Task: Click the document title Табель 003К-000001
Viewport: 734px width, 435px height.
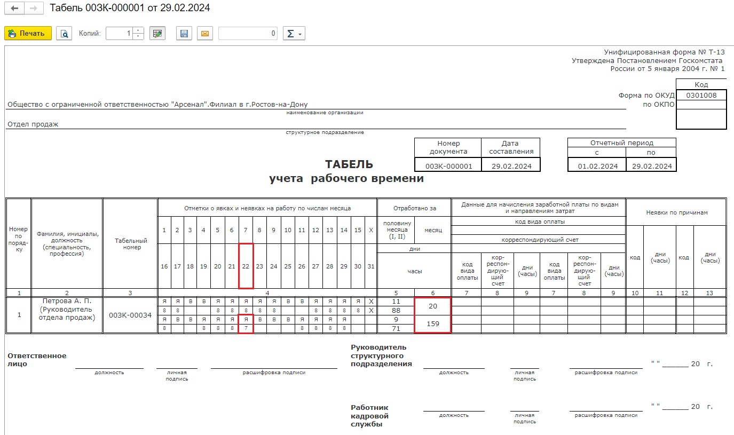Action: coord(130,8)
